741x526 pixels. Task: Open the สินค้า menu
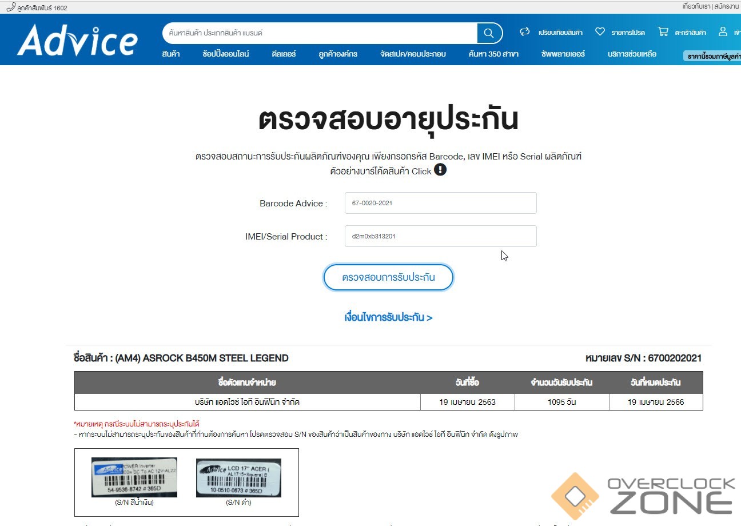pyautogui.click(x=171, y=54)
